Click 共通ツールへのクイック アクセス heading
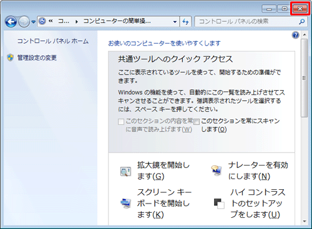Viewport: 312px width, 229px height. point(175,59)
